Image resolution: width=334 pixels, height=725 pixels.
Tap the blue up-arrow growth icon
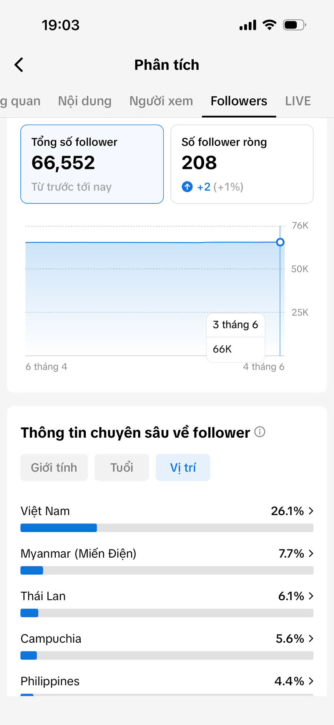187,187
